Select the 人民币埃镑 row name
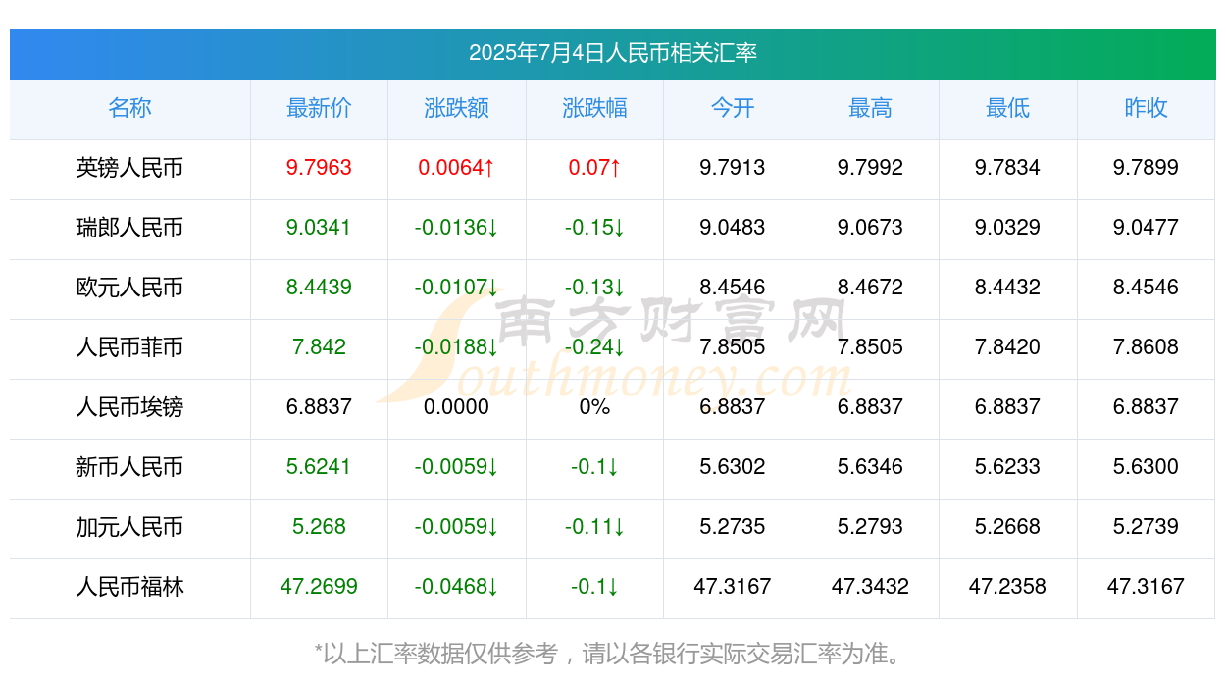Image resolution: width=1226 pixels, height=685 pixels. pyautogui.click(x=129, y=407)
